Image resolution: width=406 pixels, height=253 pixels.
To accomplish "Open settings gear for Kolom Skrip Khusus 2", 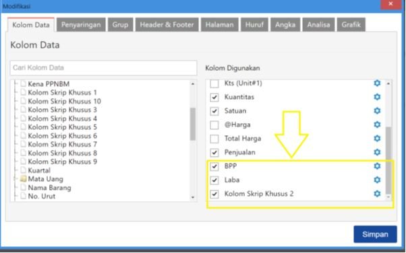I will [x=377, y=194].
